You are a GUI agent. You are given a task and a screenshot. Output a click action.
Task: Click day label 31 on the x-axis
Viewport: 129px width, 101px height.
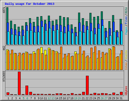click(121, 98)
